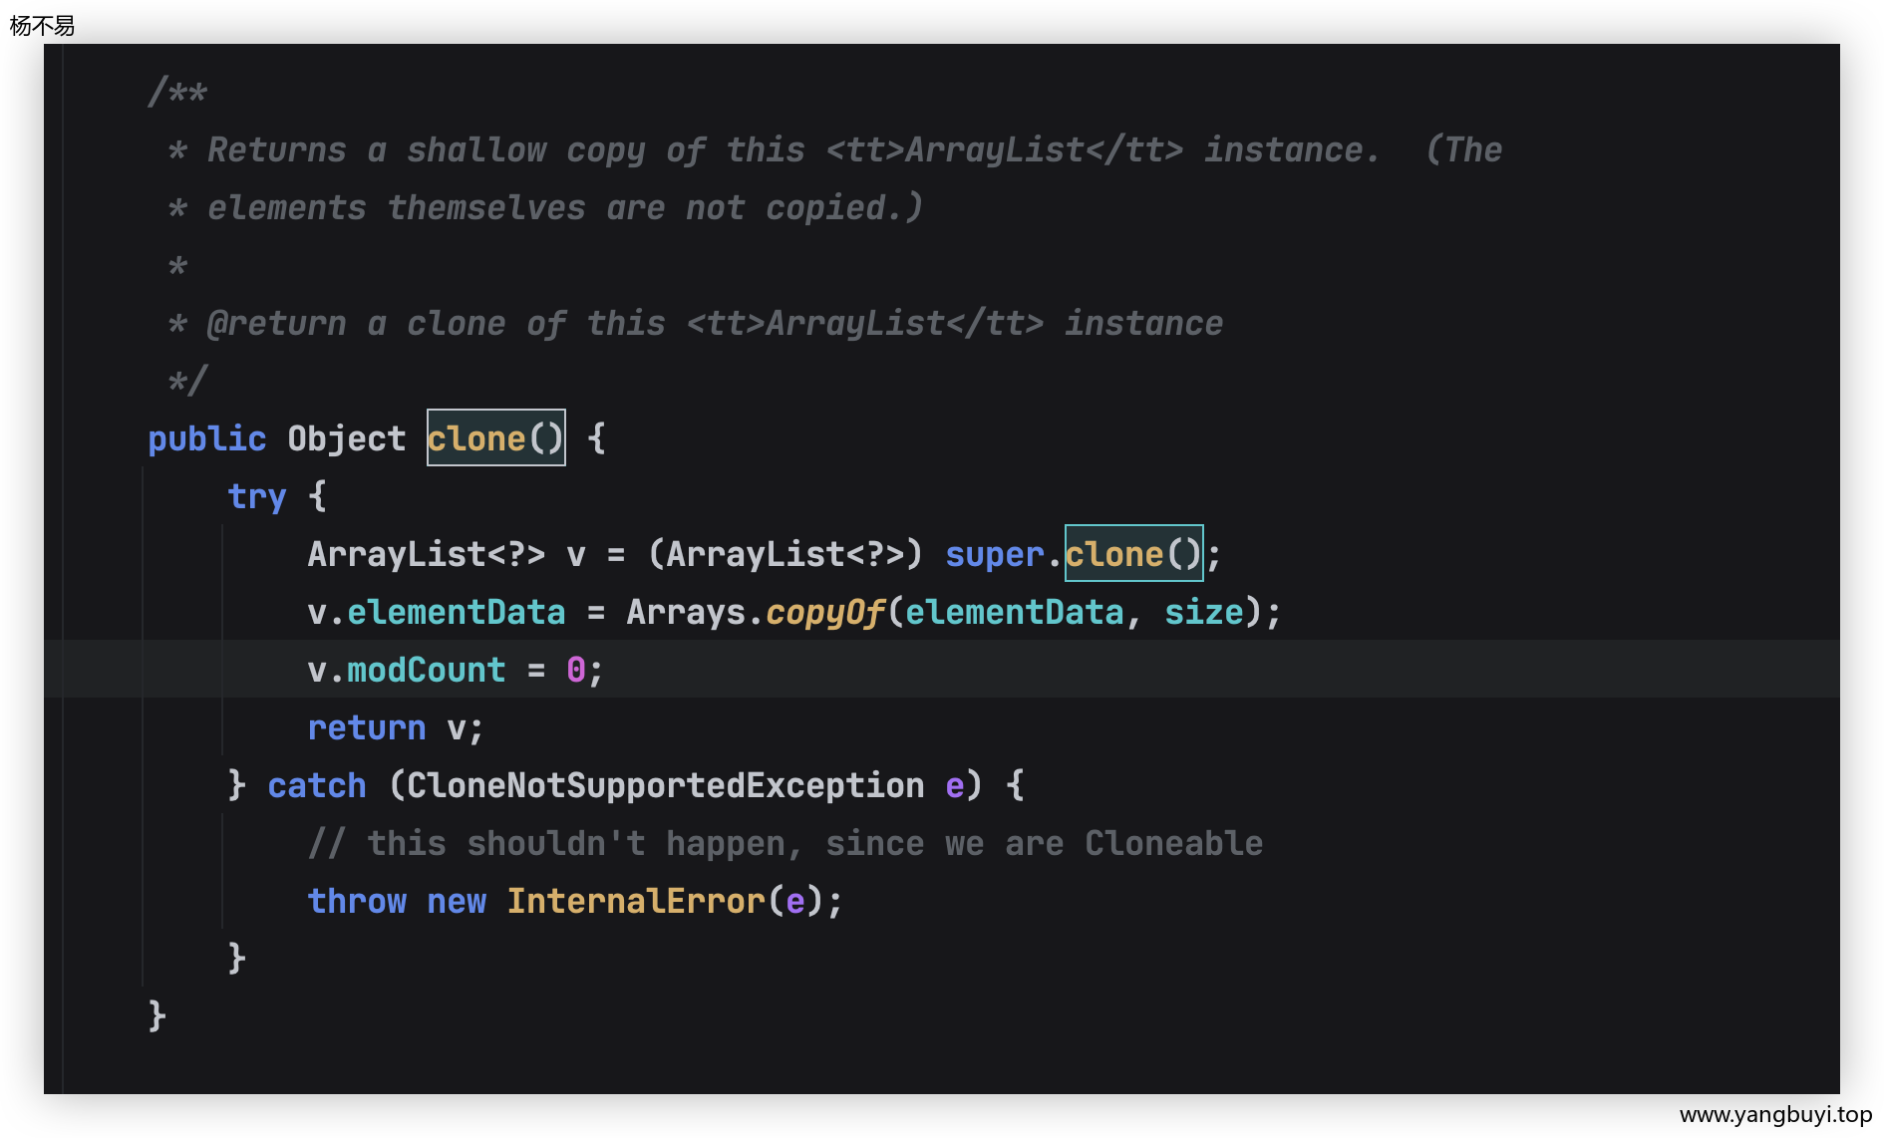Screen dimensions: 1884x1138
Task: Click the 'try' keyword
Action: [x=257, y=495]
